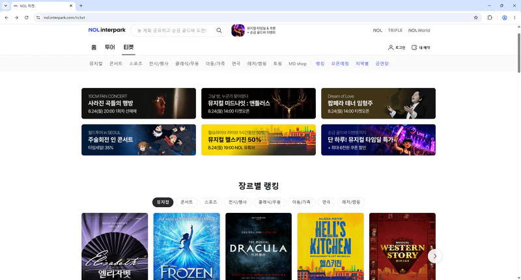521x280 pixels.
Task: Switch to the 투어 tab
Action: 109,47
